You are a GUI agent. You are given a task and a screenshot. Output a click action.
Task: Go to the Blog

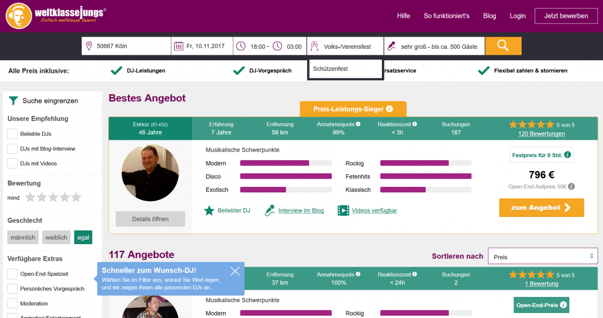[489, 16]
